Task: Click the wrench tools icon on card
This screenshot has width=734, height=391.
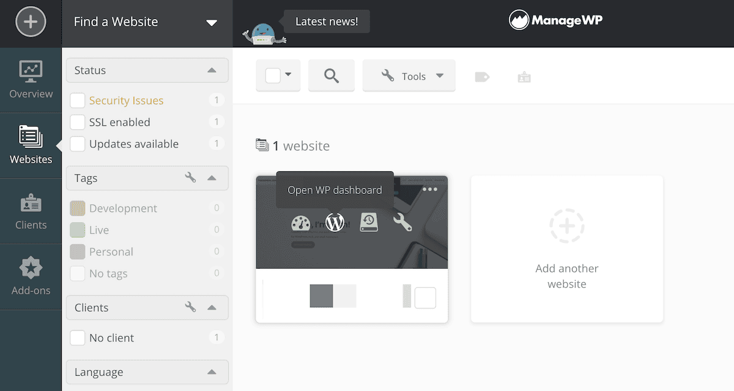Action: 402,222
